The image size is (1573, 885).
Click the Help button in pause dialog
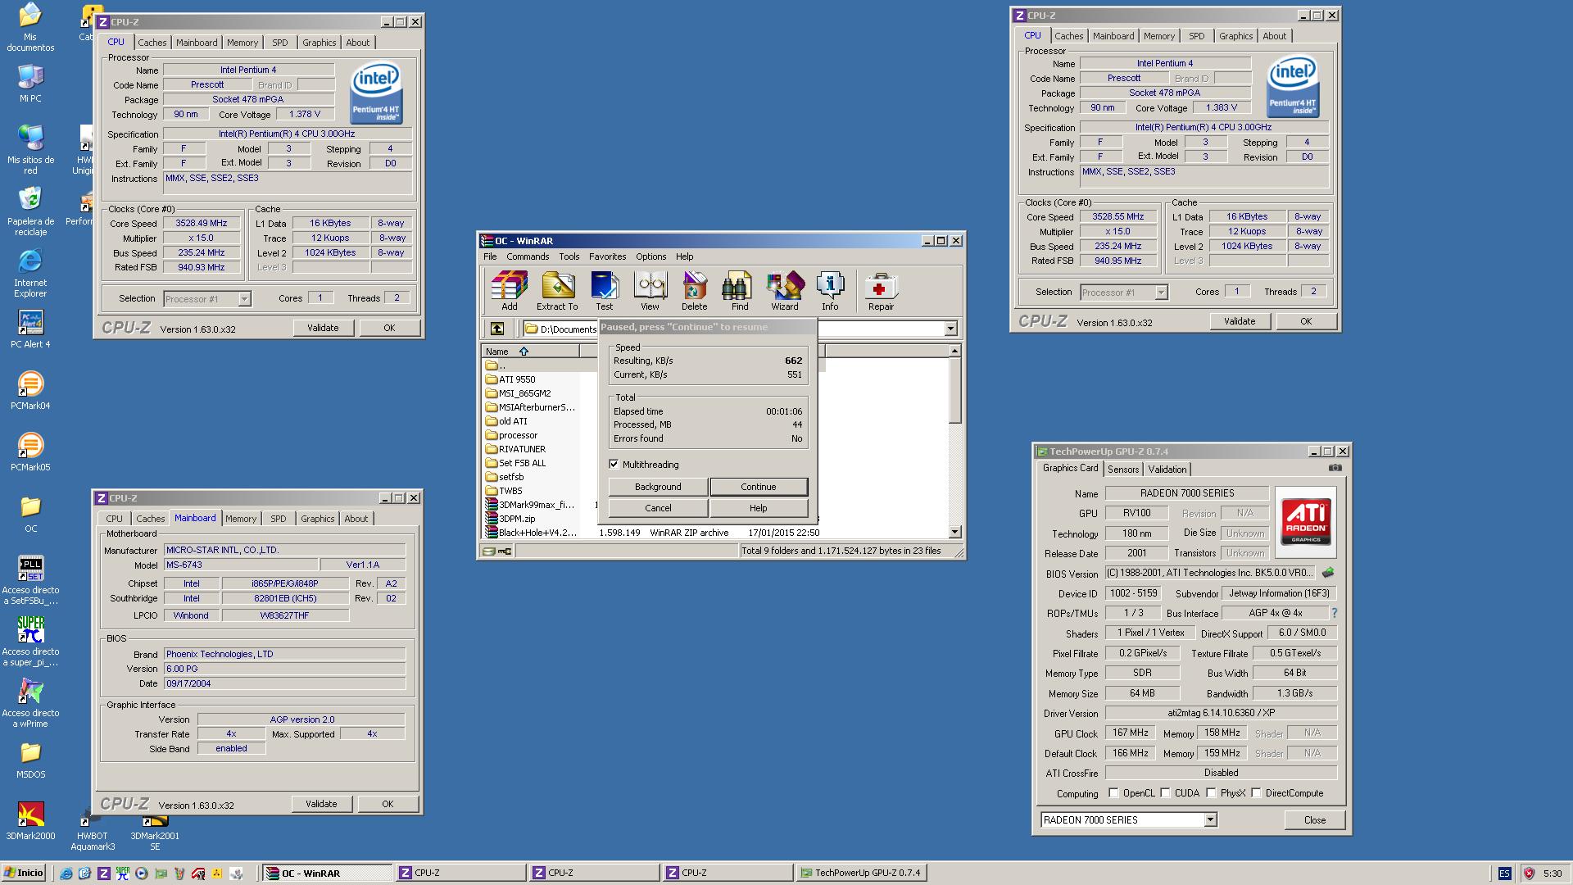[758, 508]
